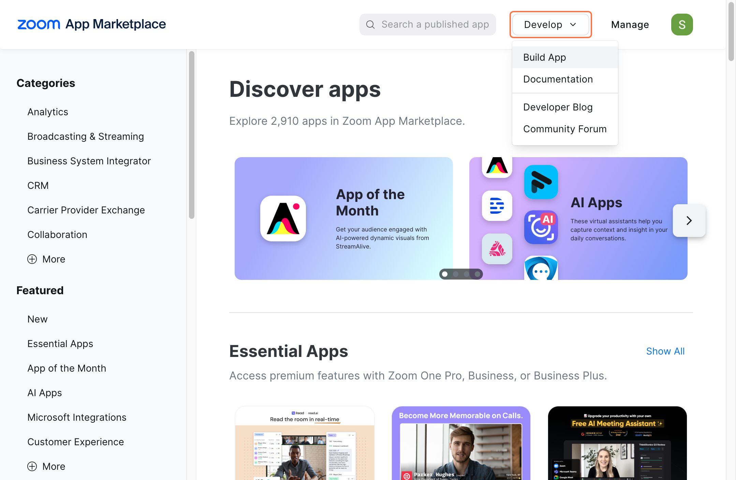Select Broadcasting & Streaming category

tap(86, 136)
